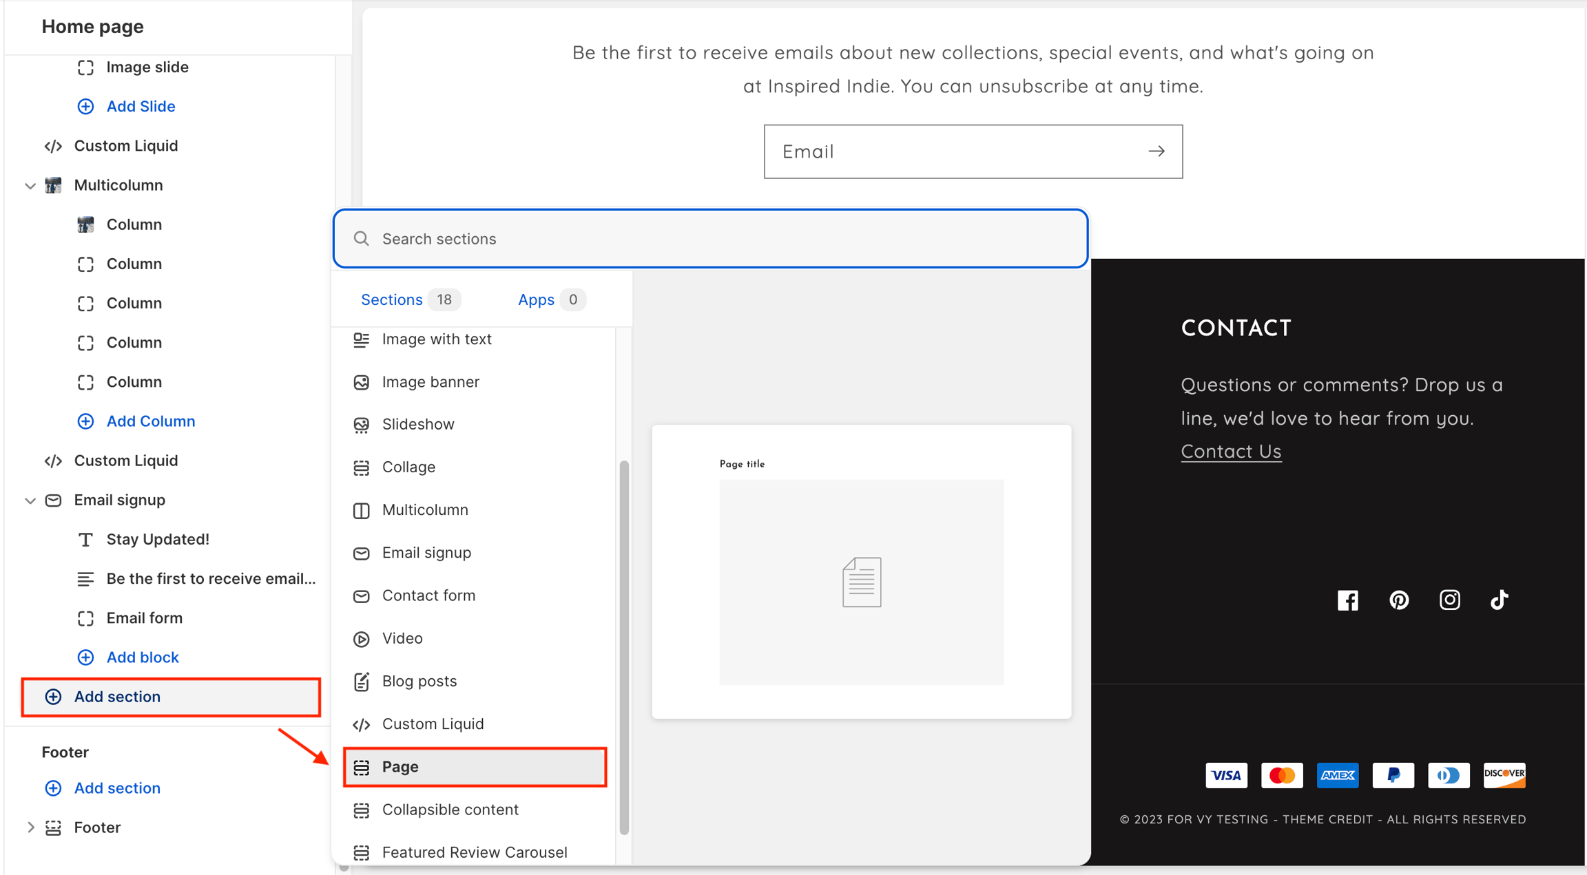Expand the Footer section

point(30,827)
